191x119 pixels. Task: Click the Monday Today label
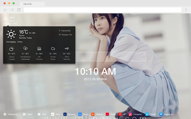pyautogui.click(x=25, y=38)
